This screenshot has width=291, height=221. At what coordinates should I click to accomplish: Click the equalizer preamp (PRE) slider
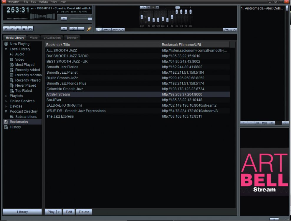[142, 17]
